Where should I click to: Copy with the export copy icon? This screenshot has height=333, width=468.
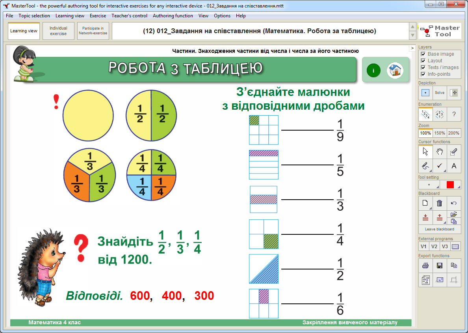[454, 266]
